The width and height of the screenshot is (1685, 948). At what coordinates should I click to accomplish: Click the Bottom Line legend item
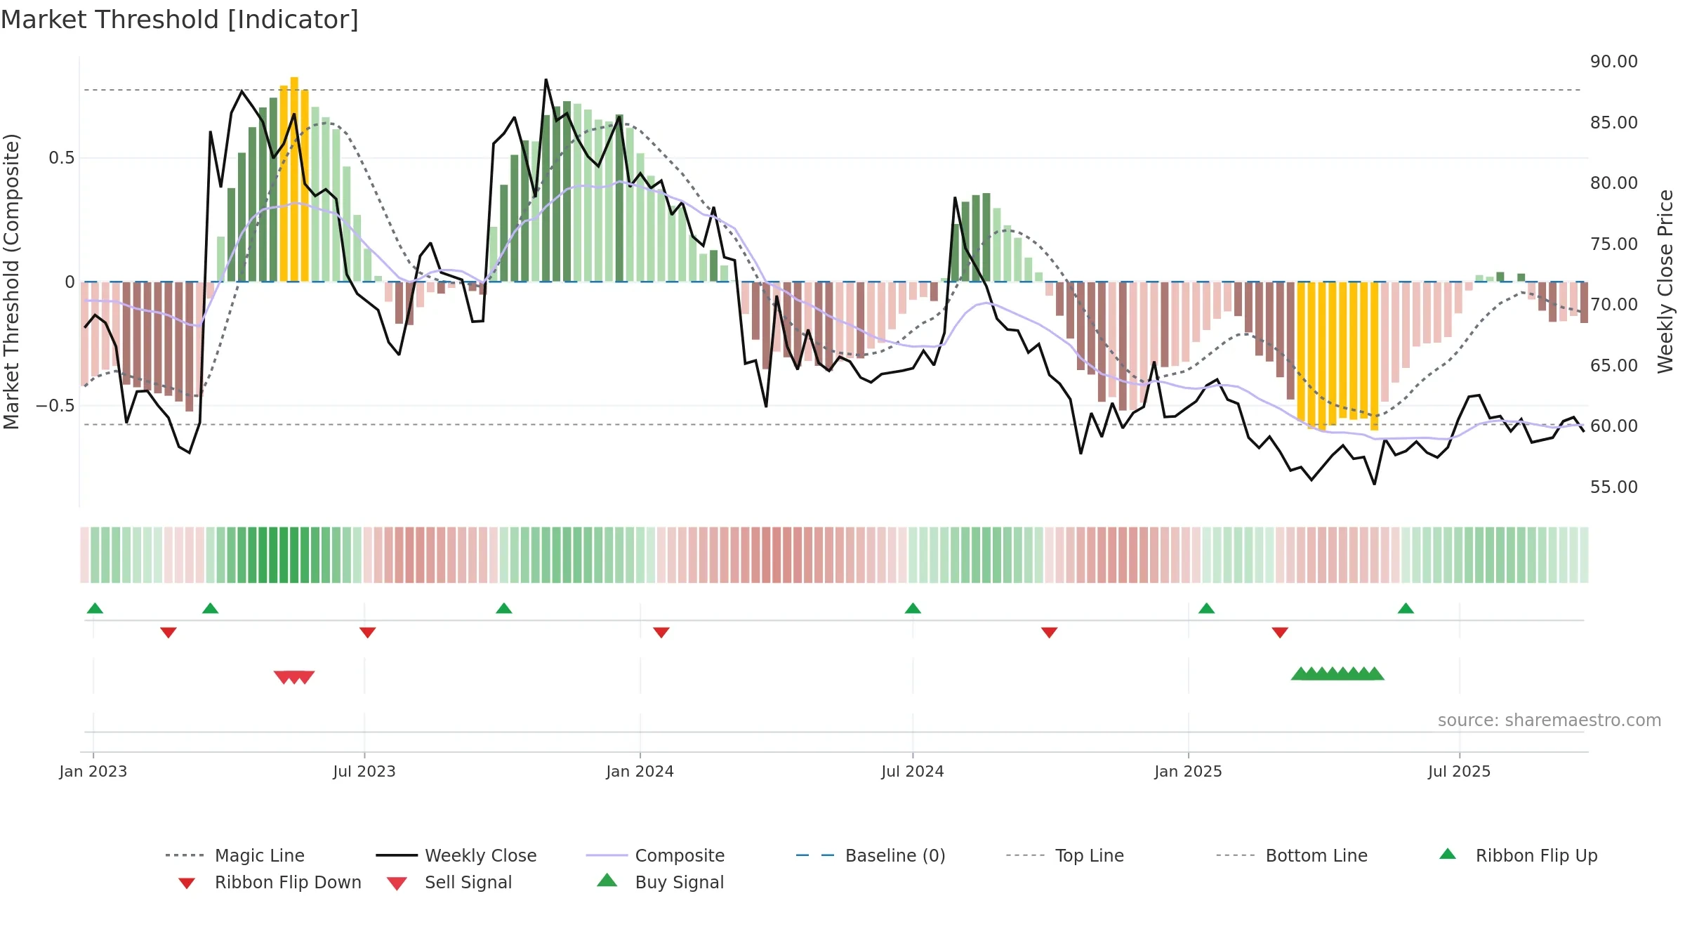(1292, 855)
